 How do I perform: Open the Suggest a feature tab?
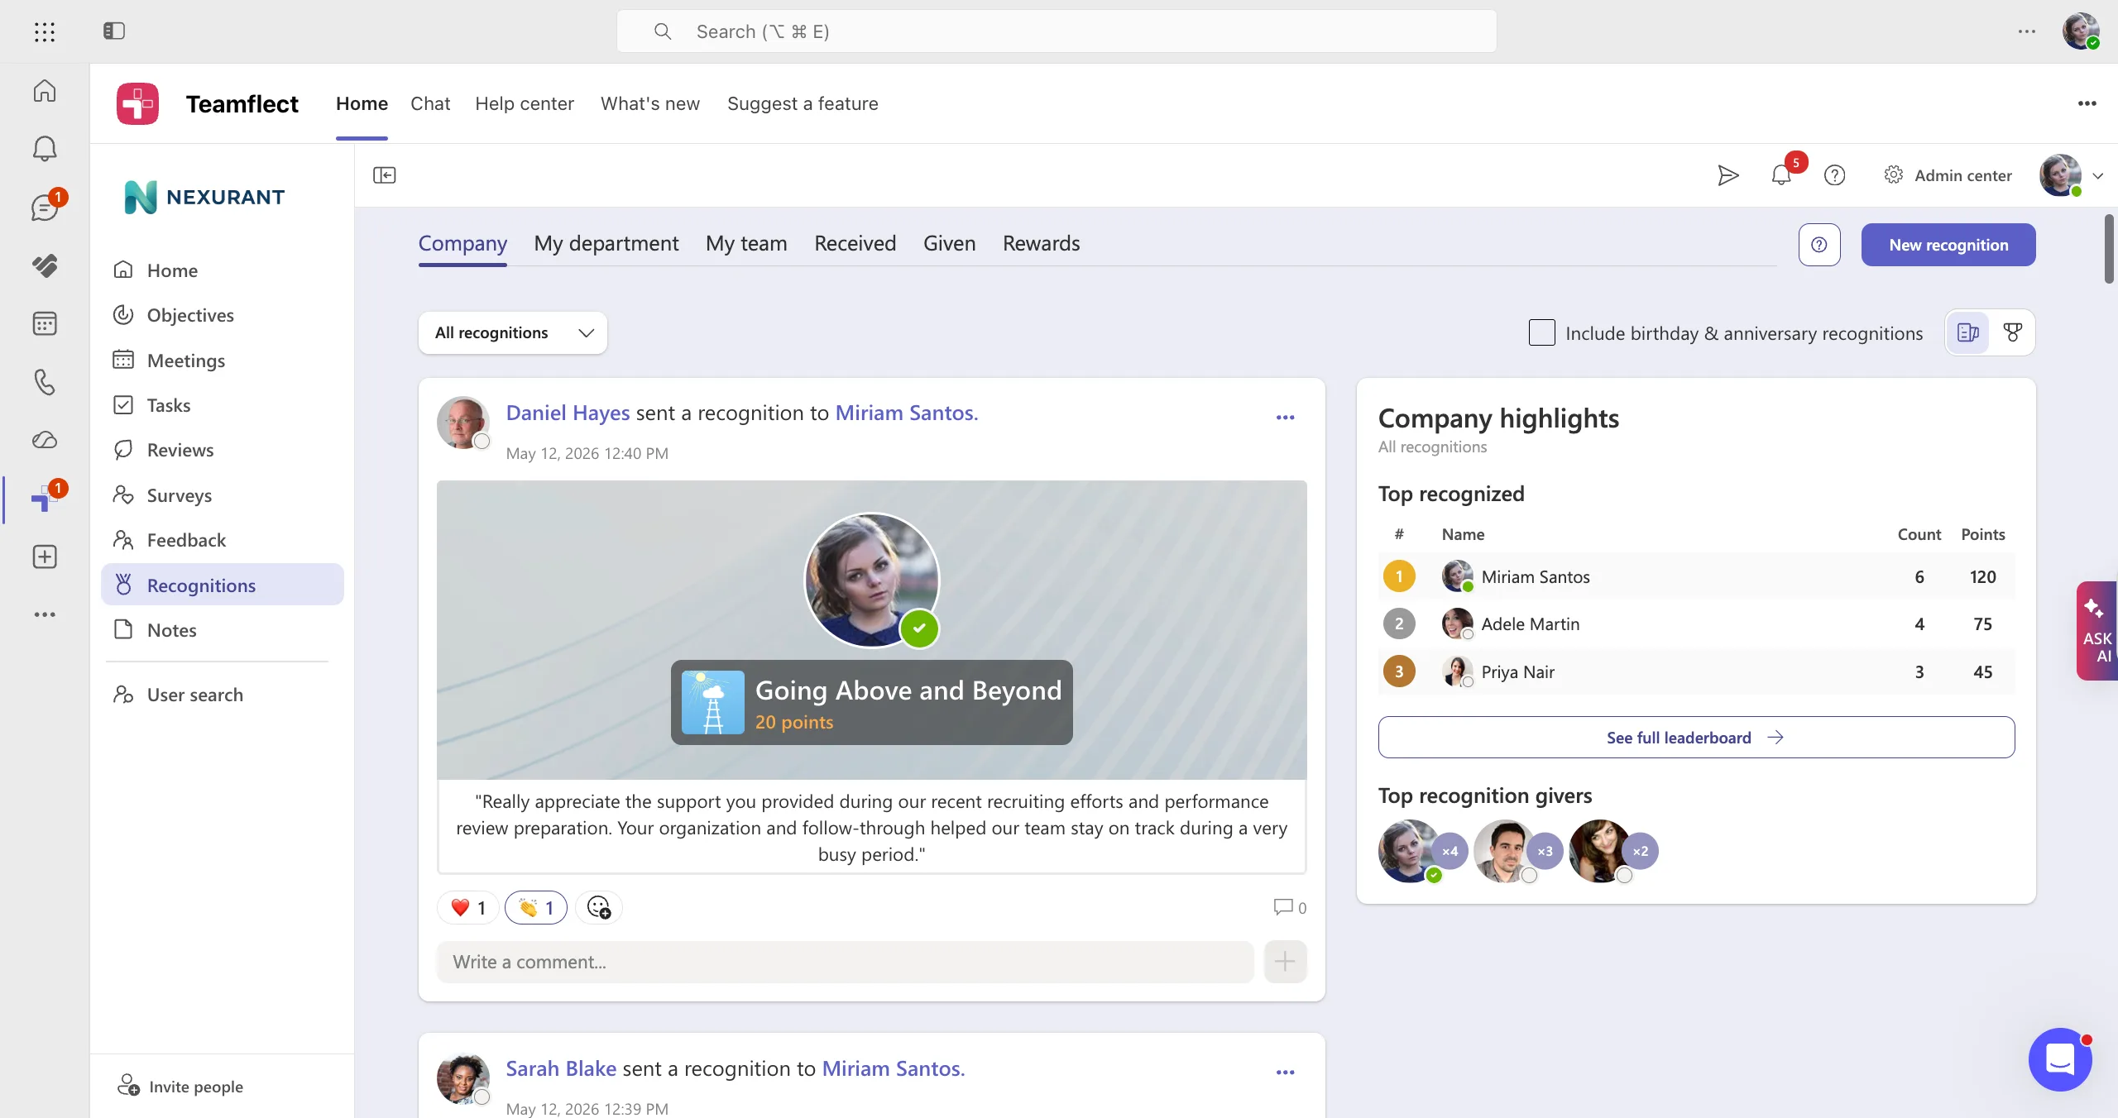click(x=803, y=103)
